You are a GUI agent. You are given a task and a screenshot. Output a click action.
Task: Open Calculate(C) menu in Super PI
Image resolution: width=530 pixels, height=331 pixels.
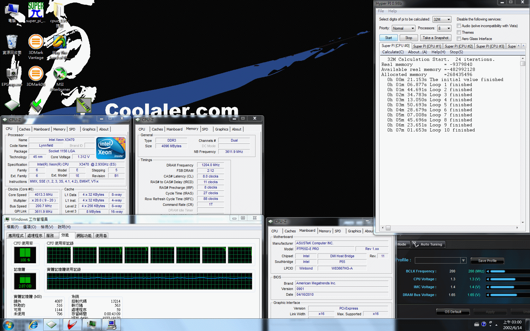point(393,52)
